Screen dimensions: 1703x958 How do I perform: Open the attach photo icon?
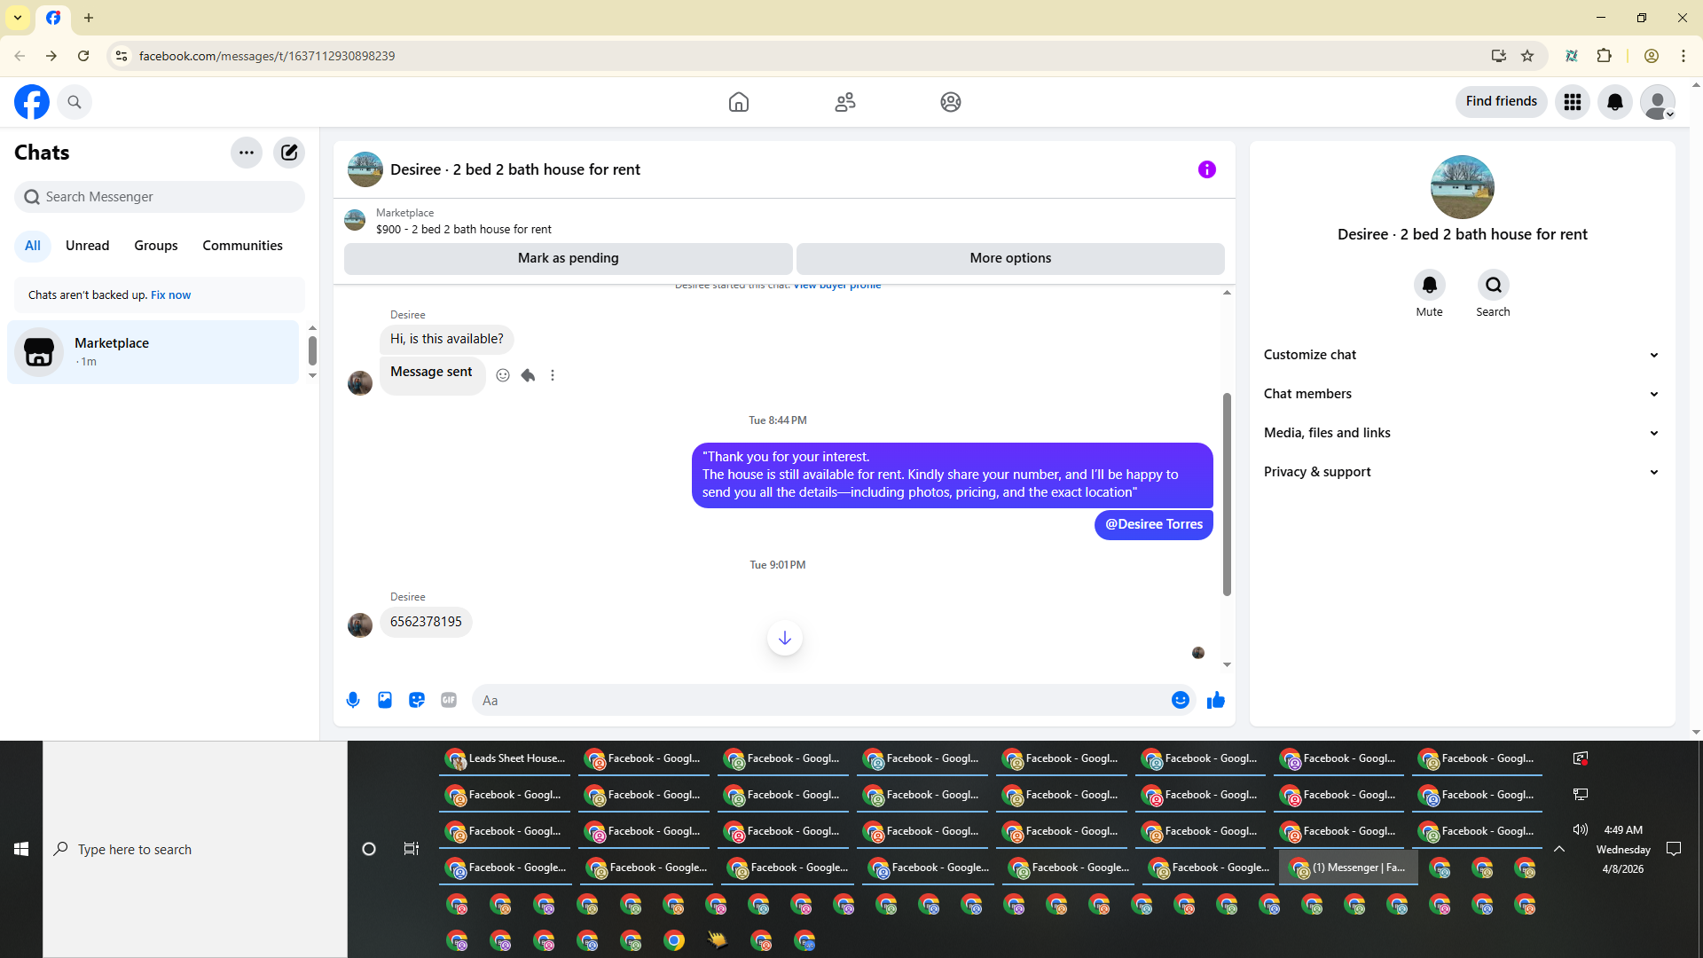coord(385,700)
